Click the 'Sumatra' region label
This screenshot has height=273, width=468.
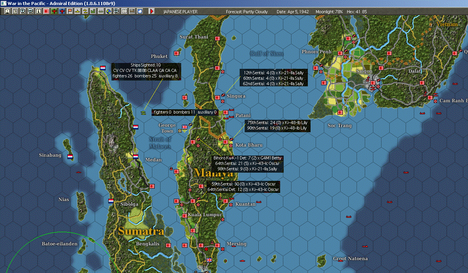pyautogui.click(x=141, y=231)
